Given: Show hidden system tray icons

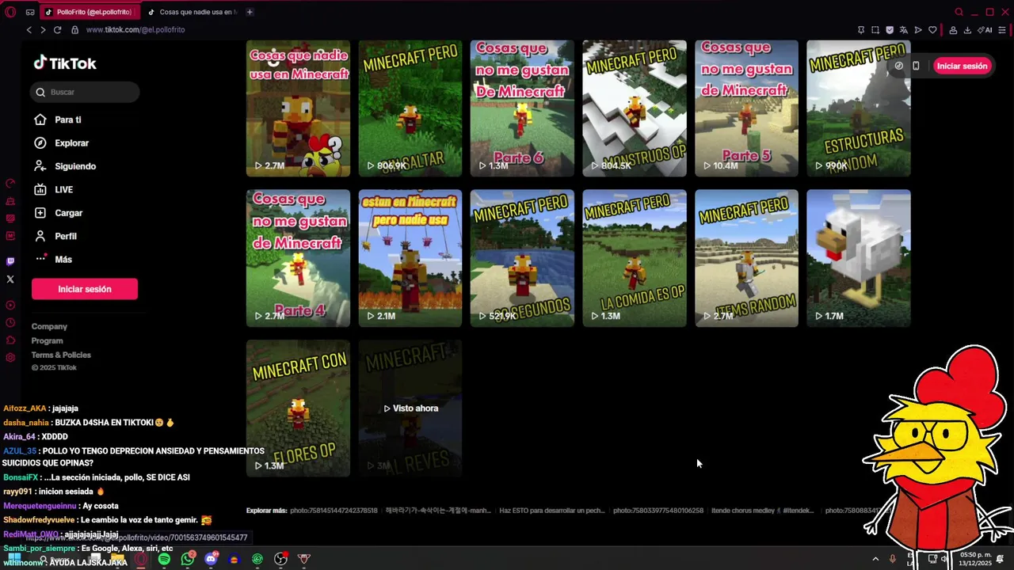Looking at the screenshot, I should pos(875,559).
